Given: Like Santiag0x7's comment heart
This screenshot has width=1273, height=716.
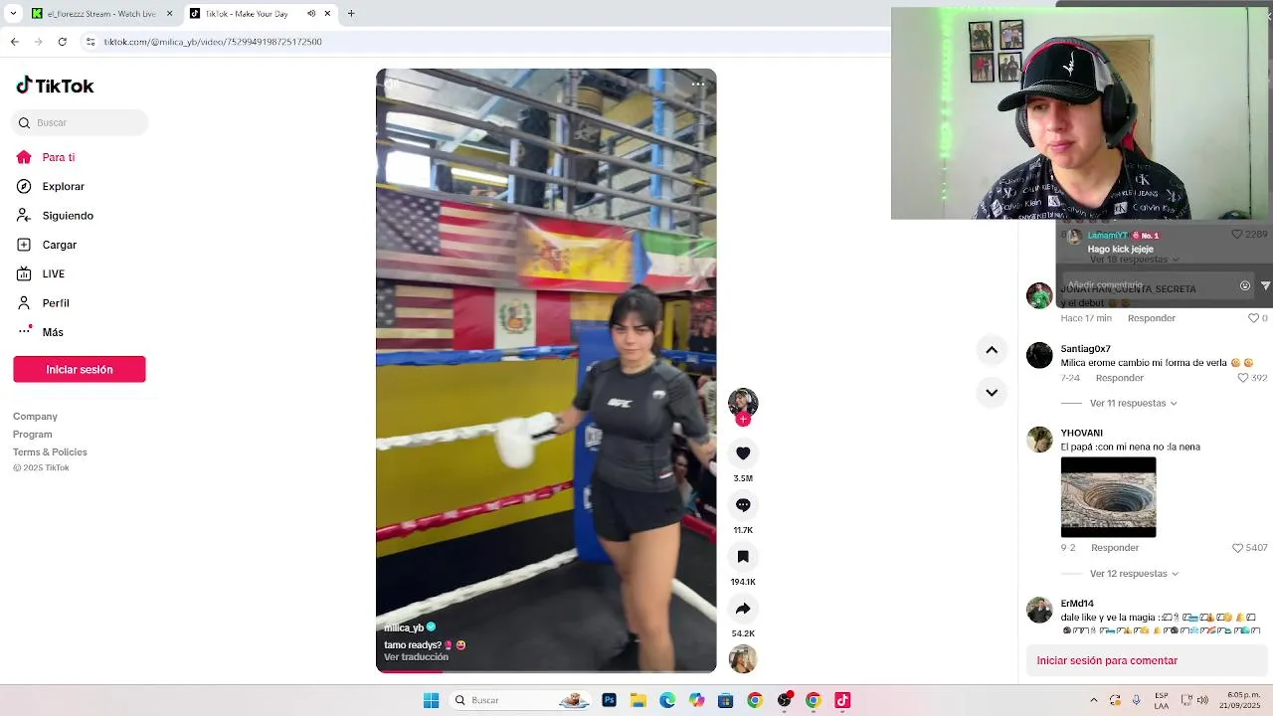Looking at the screenshot, I should pos(1243,378).
